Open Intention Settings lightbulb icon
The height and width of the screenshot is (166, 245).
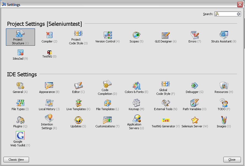(x=49, y=118)
